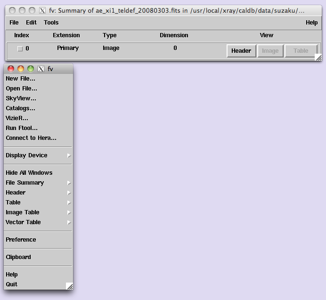Click the X11 icon in Summary title bar
This screenshot has width=326, height=300.
point(42,10)
